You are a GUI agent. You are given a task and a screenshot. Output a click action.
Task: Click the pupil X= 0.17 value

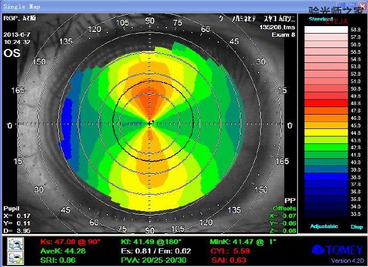point(17,216)
